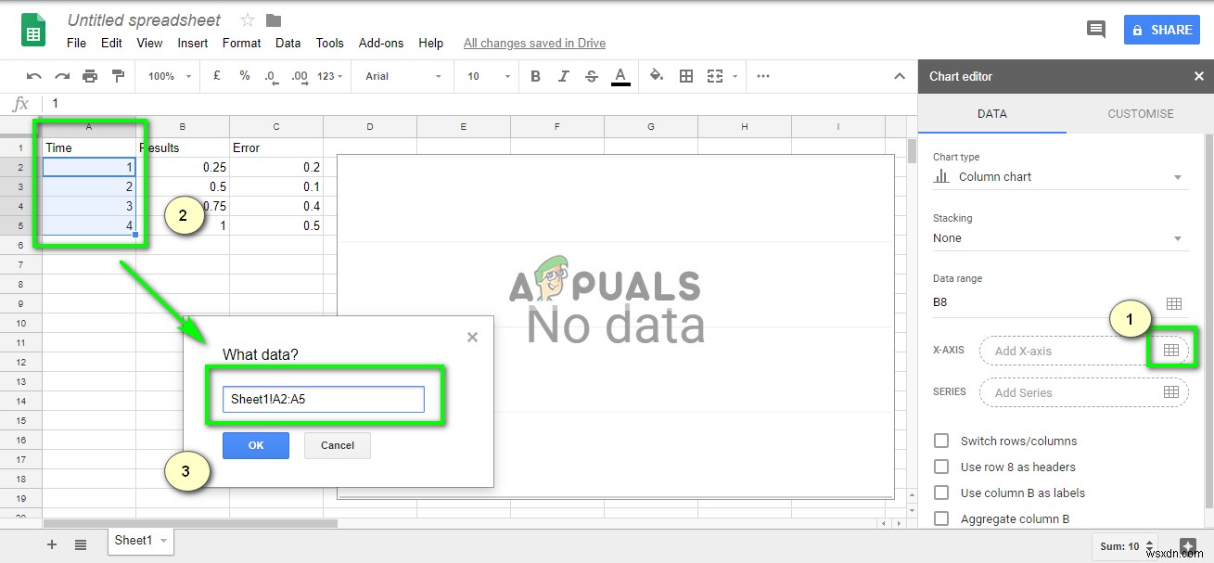Add a new sheet with the plus icon

(x=52, y=544)
